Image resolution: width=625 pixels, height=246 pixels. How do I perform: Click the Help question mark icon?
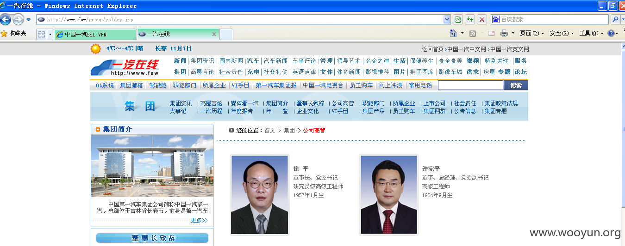611,33
